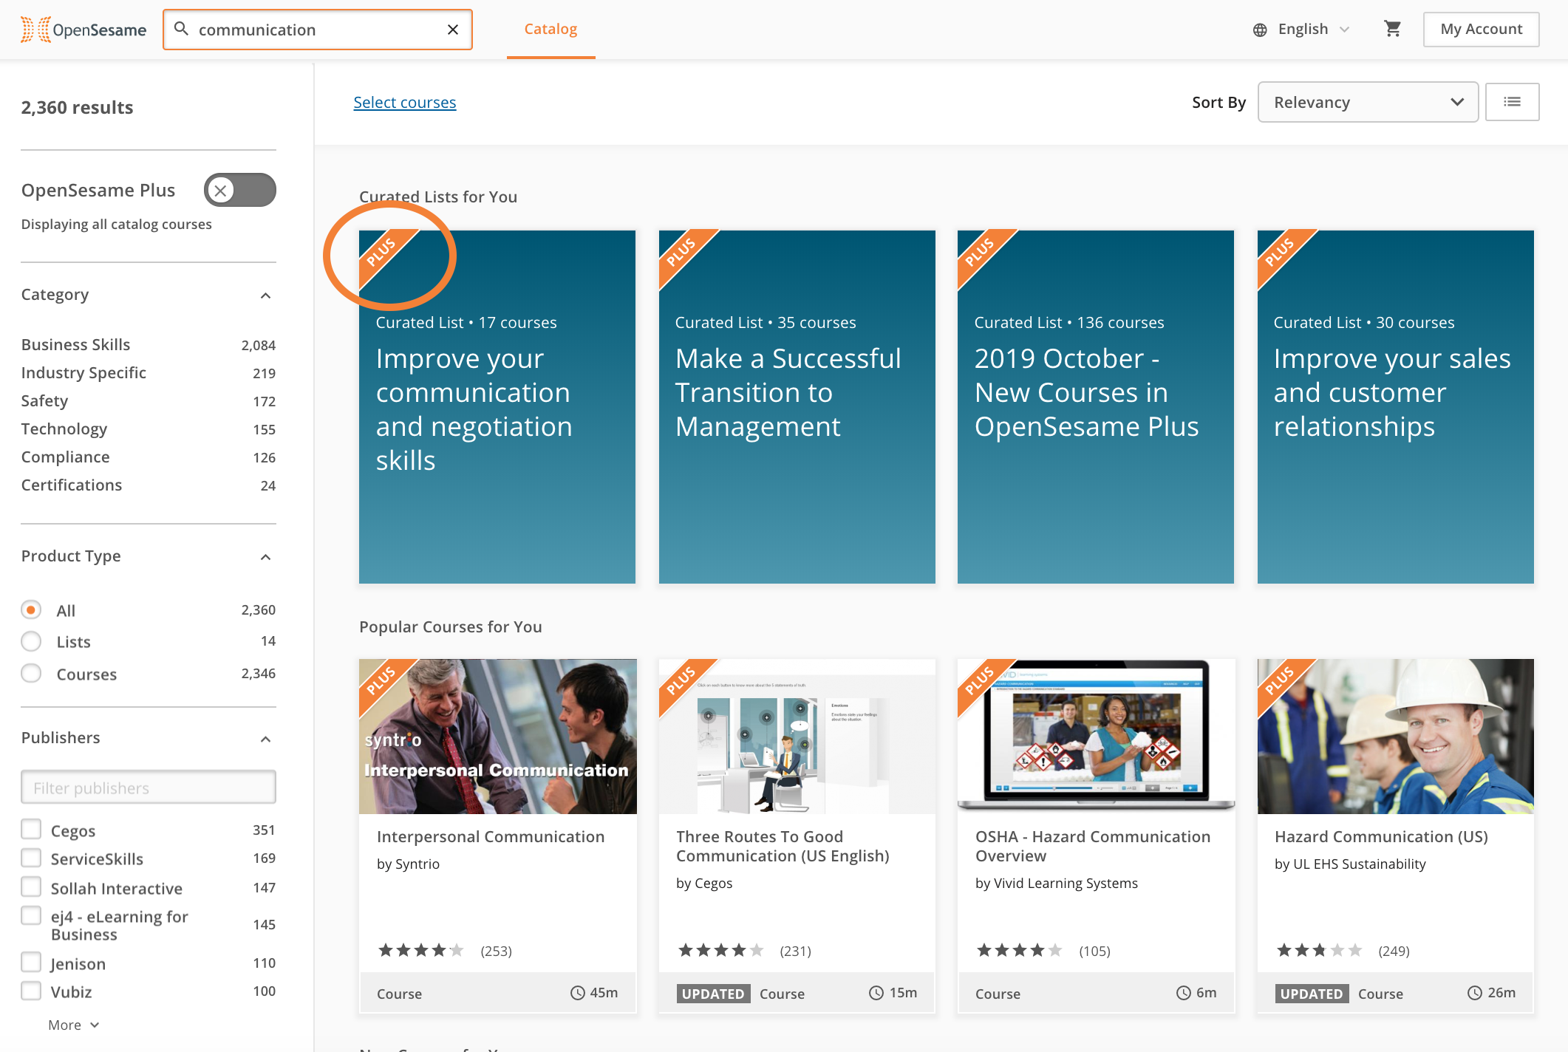The image size is (1568, 1052).
Task: Select the Lists product type radio
Action: coord(31,641)
